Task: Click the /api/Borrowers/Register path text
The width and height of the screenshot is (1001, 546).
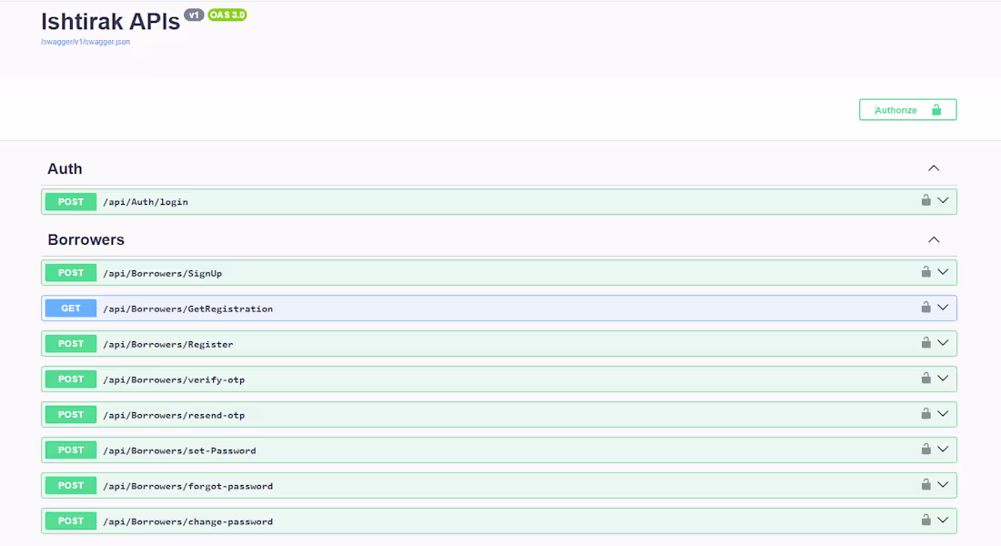Action: coord(168,344)
